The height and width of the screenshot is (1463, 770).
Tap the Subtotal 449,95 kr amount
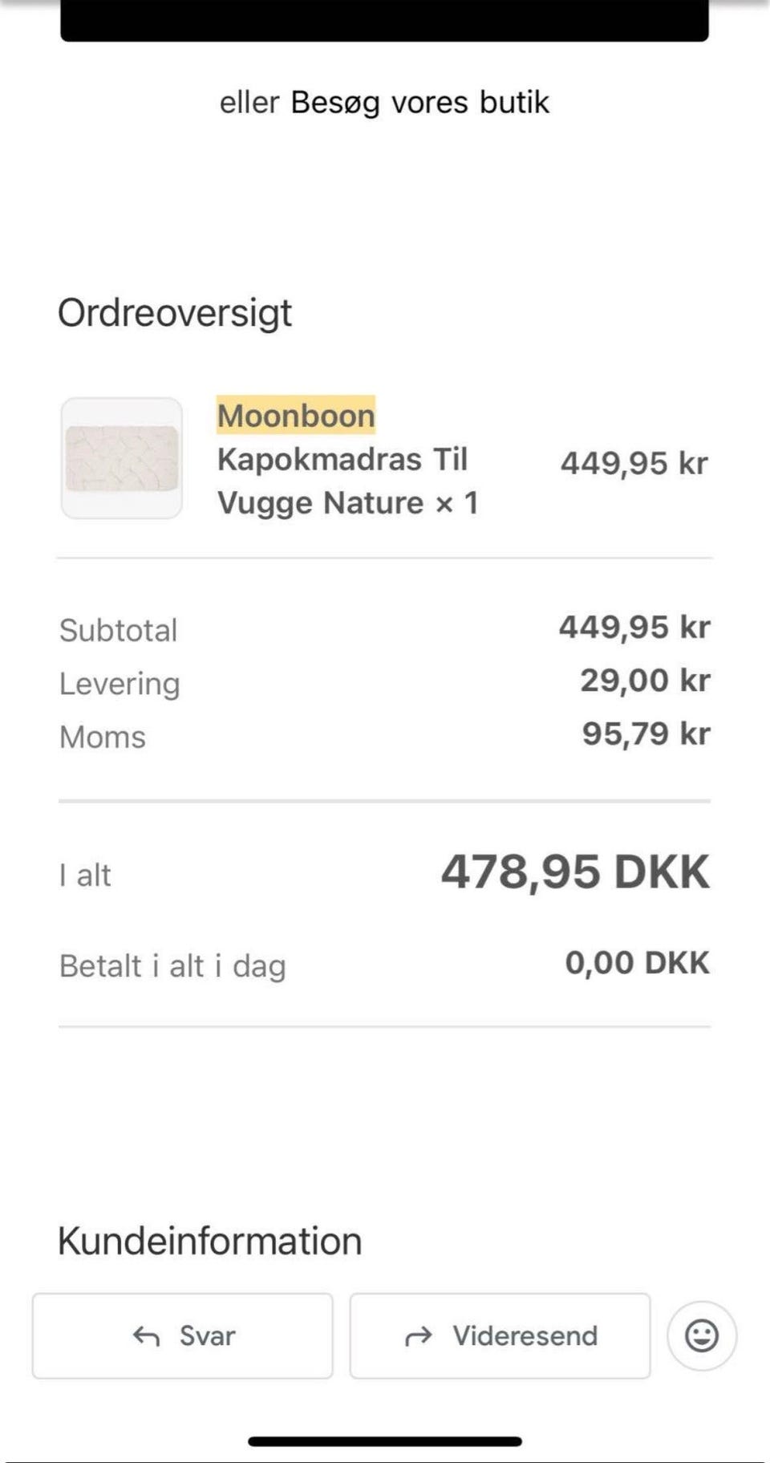tap(634, 628)
